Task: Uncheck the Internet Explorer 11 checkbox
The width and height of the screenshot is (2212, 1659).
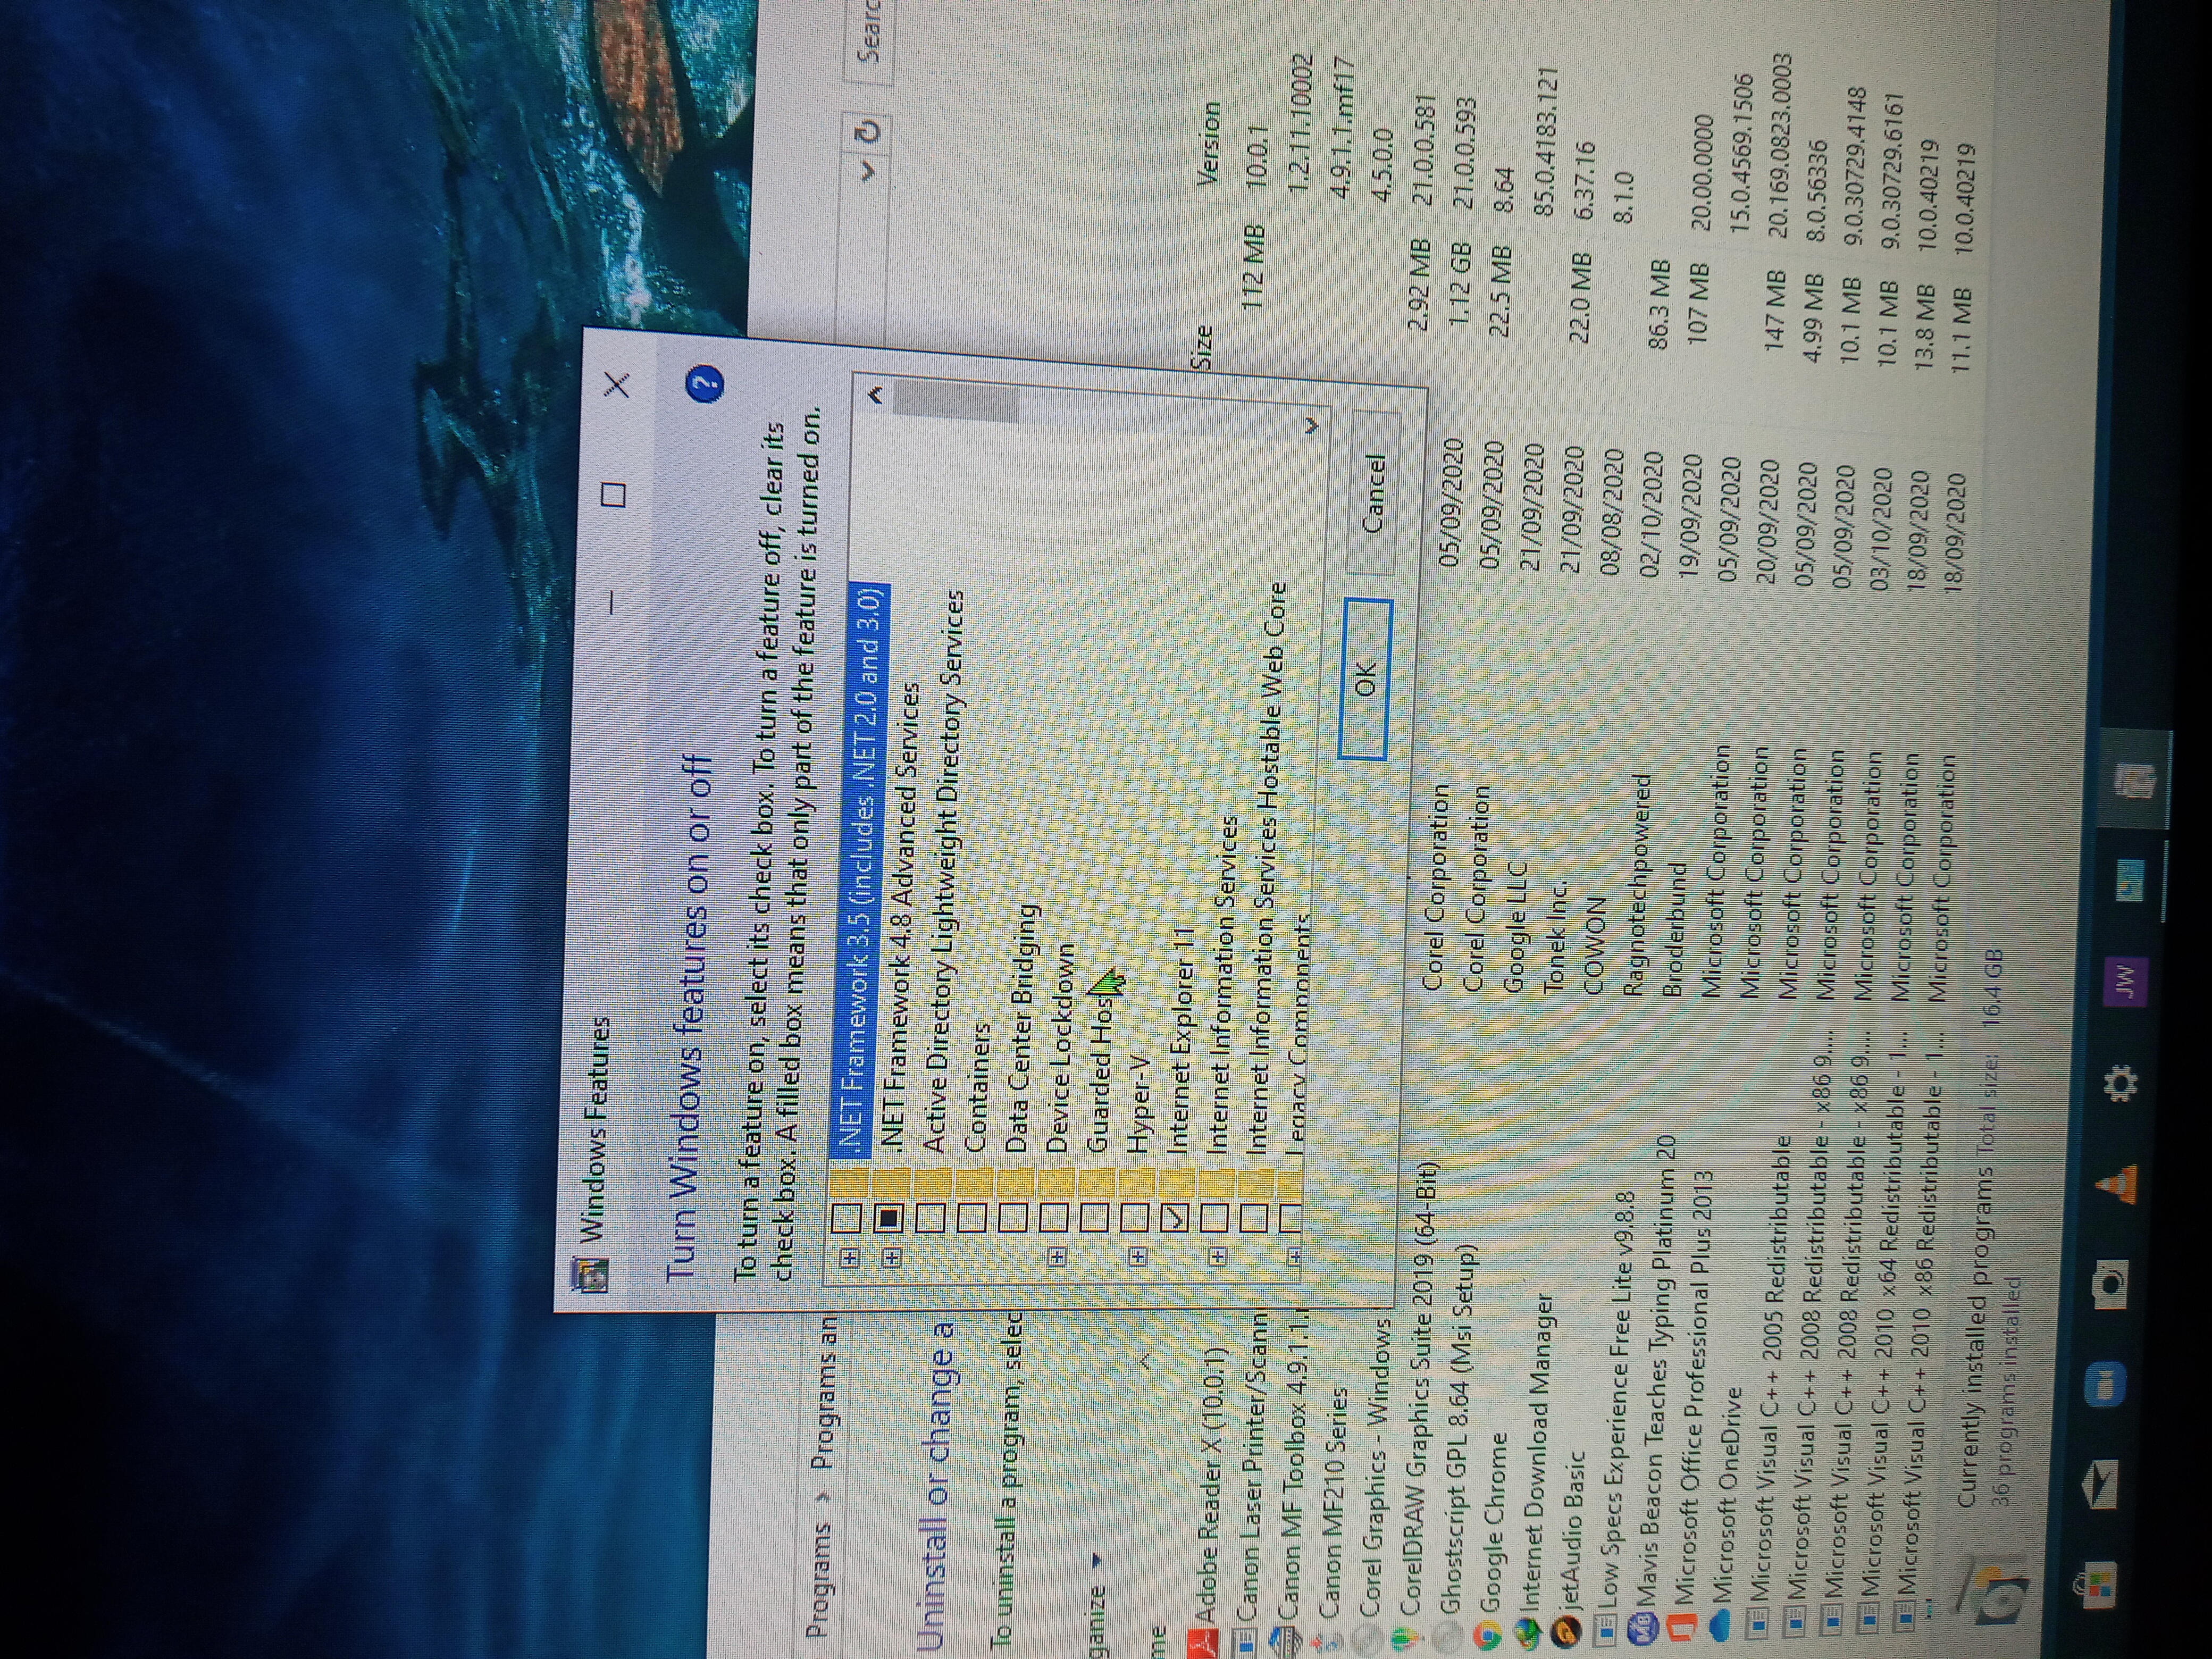Action: [1175, 1217]
